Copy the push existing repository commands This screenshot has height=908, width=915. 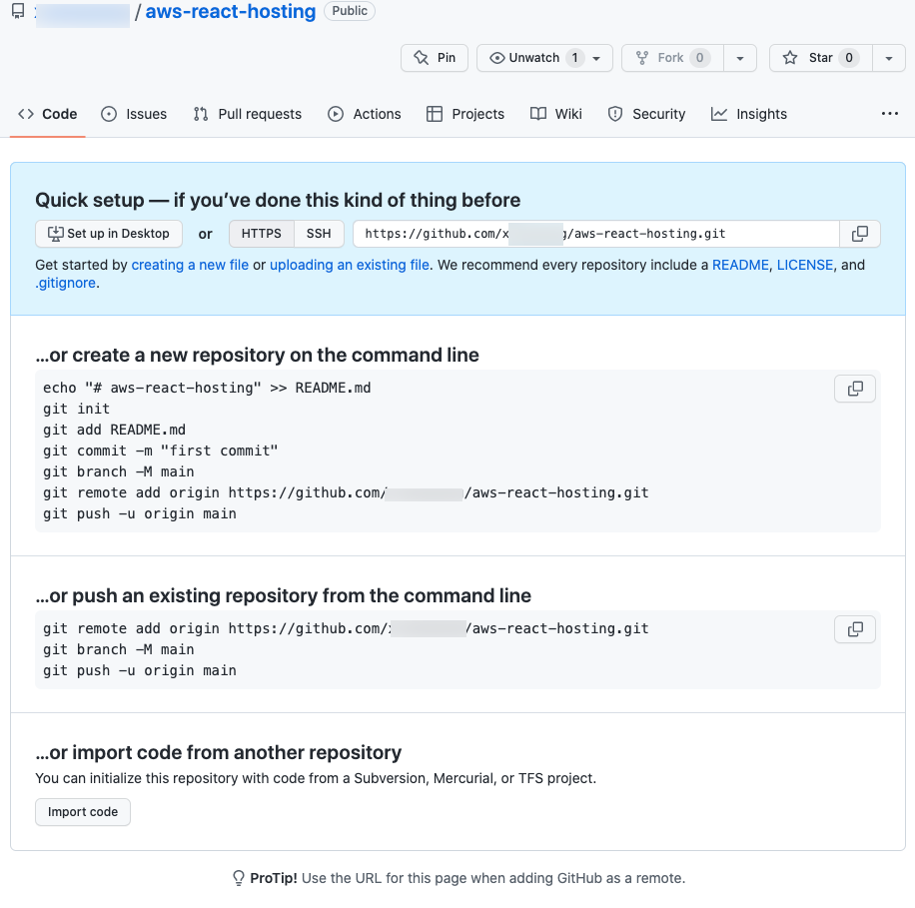tap(855, 629)
